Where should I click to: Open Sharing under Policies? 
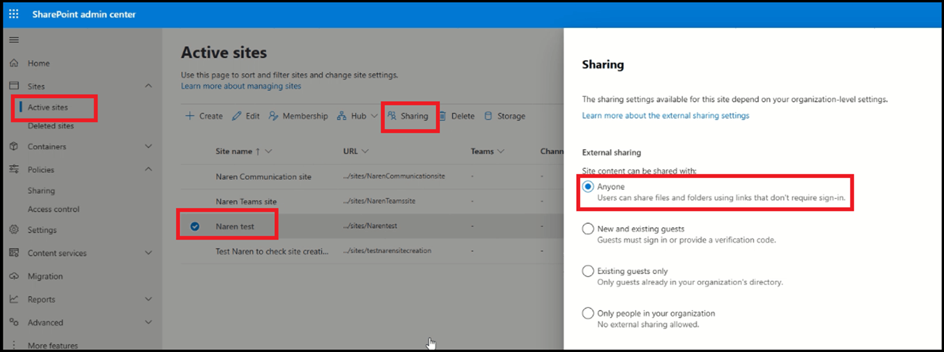coord(41,191)
